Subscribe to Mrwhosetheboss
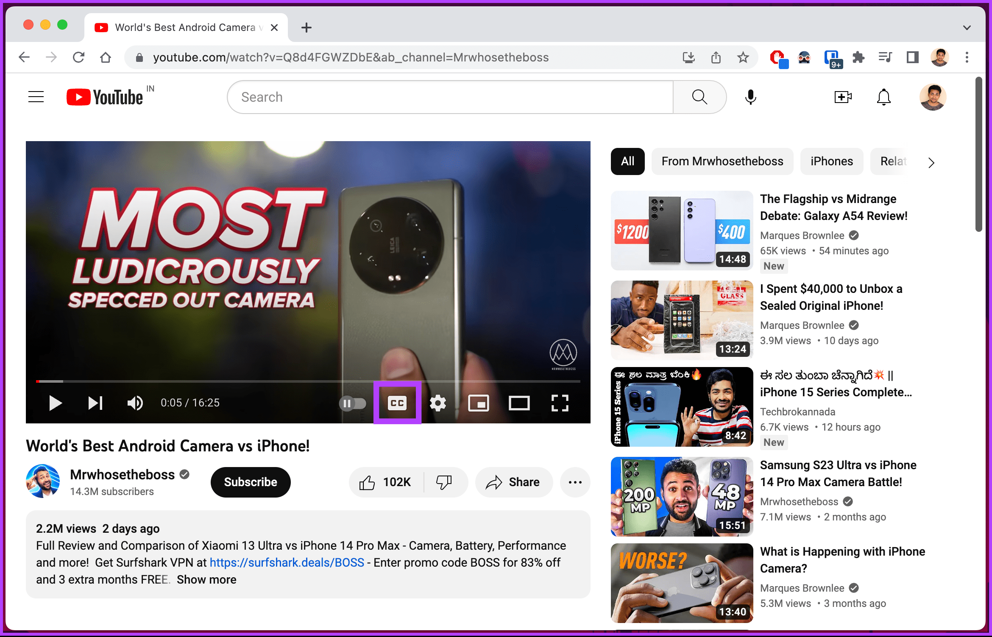Viewport: 992px width, 637px height. 251,482
